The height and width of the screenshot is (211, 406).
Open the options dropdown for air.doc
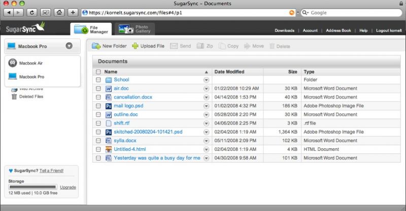pos(206,89)
